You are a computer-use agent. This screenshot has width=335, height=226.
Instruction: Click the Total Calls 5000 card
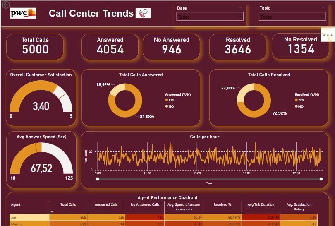[35, 45]
